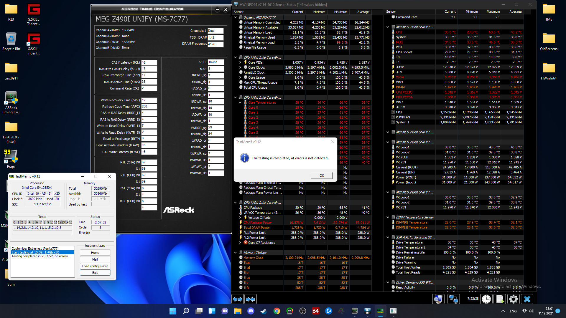
Task: Start logging with the sheet-plus icon
Action: coord(500,299)
